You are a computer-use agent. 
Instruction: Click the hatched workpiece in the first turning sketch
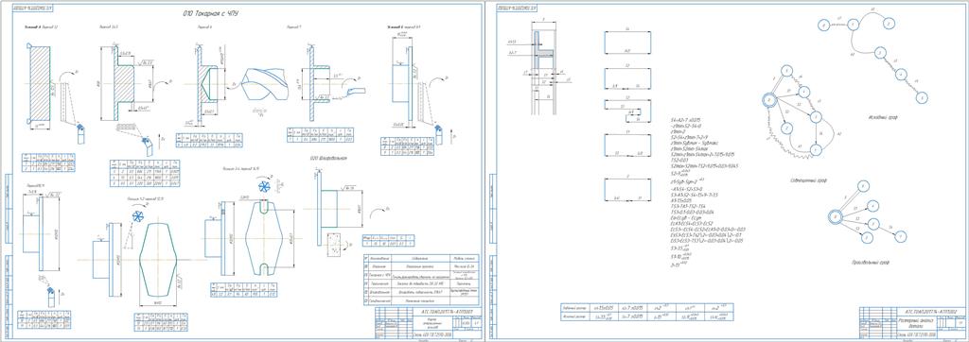[x=41, y=83]
